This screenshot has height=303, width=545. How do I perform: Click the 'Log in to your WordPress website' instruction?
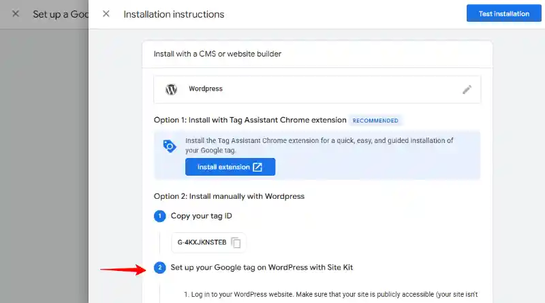pyautogui.click(x=330, y=294)
